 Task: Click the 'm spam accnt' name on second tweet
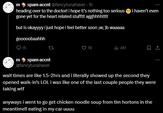(x=33, y=60)
